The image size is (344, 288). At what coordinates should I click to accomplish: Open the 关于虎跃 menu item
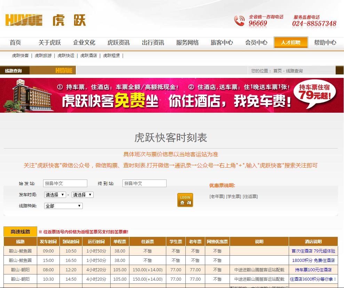(x=50, y=42)
